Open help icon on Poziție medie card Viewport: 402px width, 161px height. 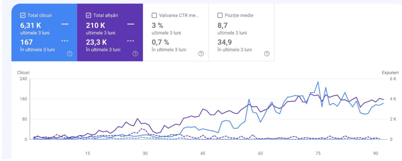click(x=267, y=54)
